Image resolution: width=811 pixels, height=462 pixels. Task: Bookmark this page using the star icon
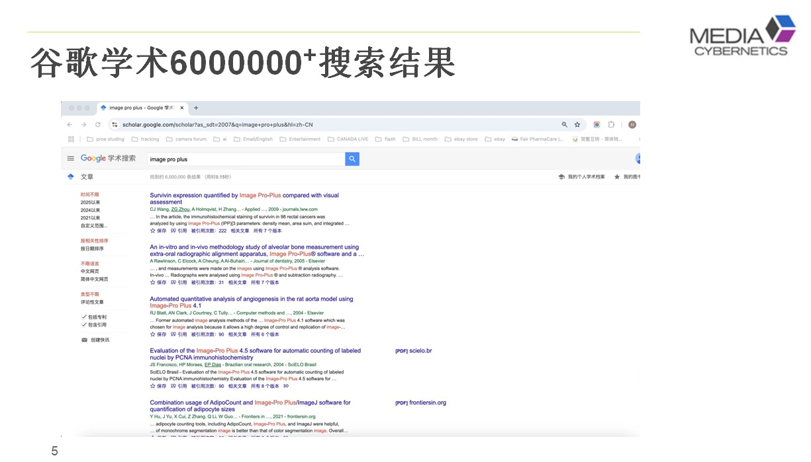(x=577, y=124)
